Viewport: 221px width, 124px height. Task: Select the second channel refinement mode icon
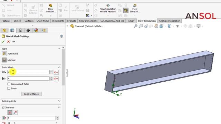click(15, 113)
